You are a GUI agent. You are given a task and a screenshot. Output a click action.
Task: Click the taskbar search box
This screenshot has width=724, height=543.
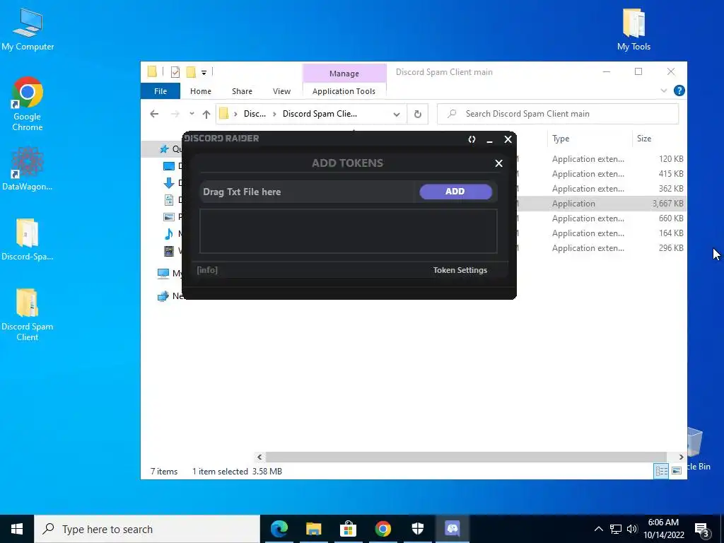147,529
